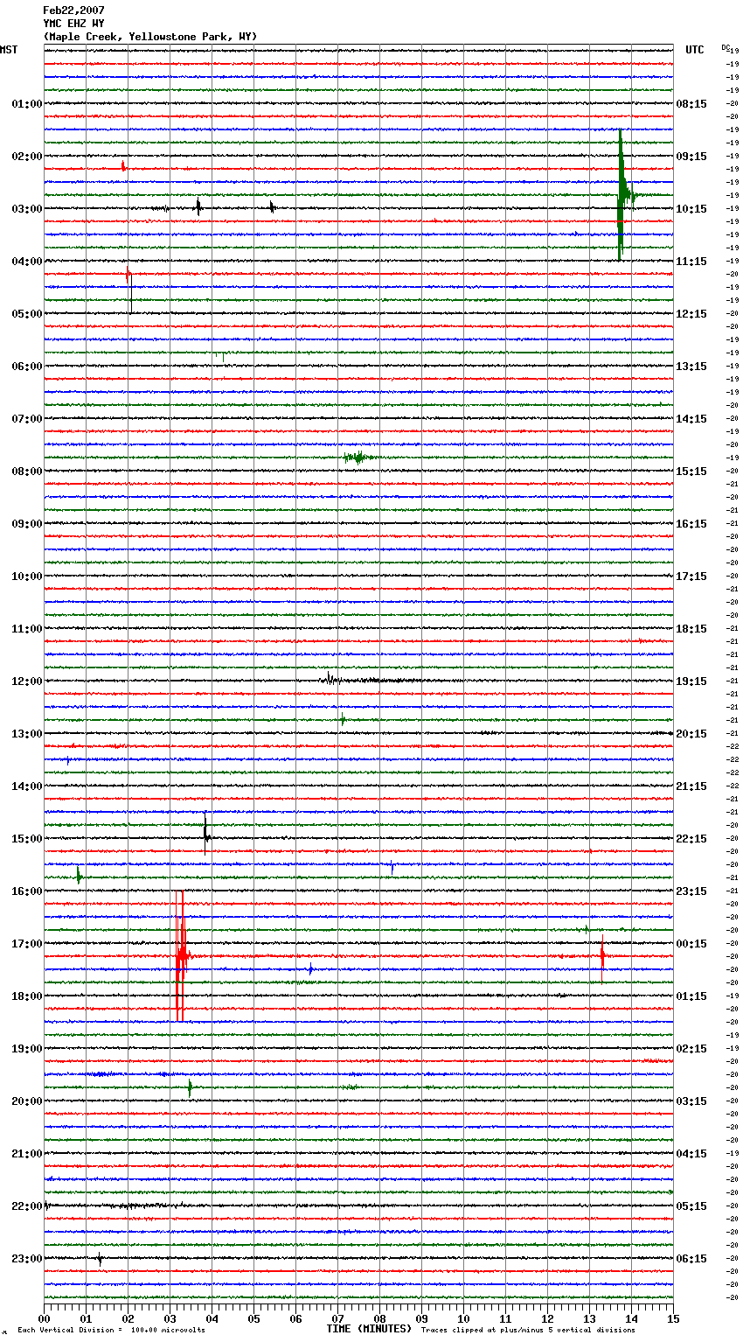Select the 01:00 MST time label
This screenshot has height=1342, width=743.
[x=26, y=104]
